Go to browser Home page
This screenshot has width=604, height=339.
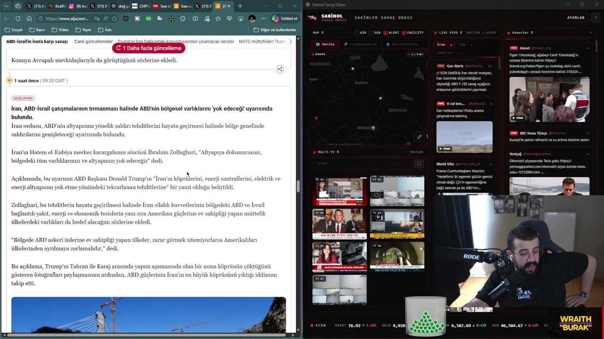coord(29,18)
